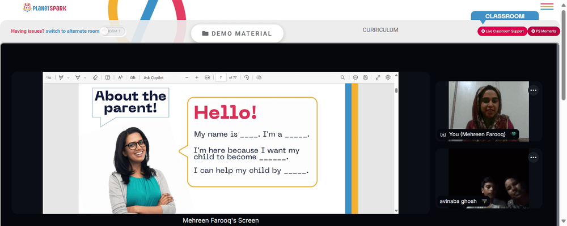567x226 pixels.
Task: Toggle fullscreen with the expand arrows icon
Action: (378, 77)
